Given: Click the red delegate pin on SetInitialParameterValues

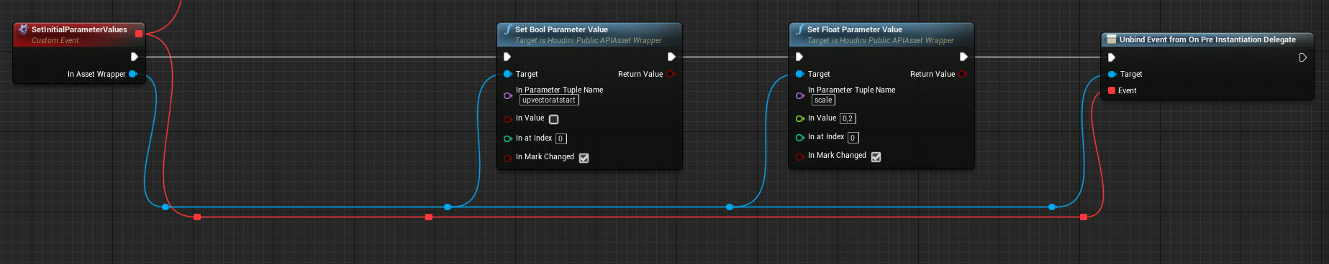Looking at the screenshot, I should pos(139,34).
